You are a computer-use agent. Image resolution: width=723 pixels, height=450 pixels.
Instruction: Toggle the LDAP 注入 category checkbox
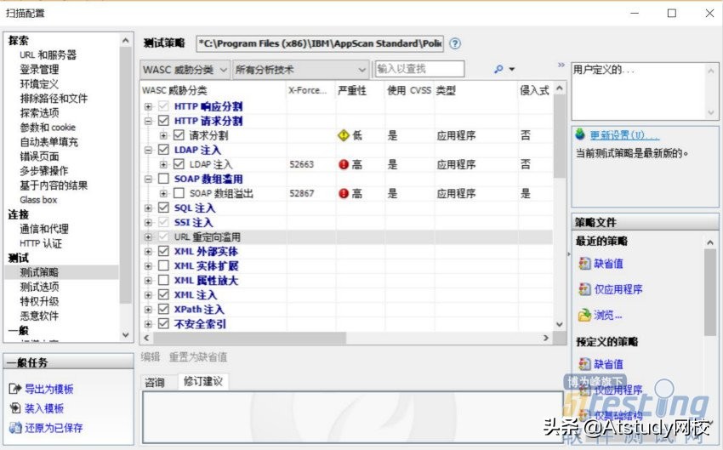click(x=163, y=150)
